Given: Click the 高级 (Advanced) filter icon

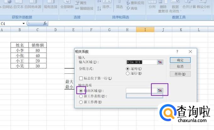Looking at the screenshot, I should tap(128, 8).
